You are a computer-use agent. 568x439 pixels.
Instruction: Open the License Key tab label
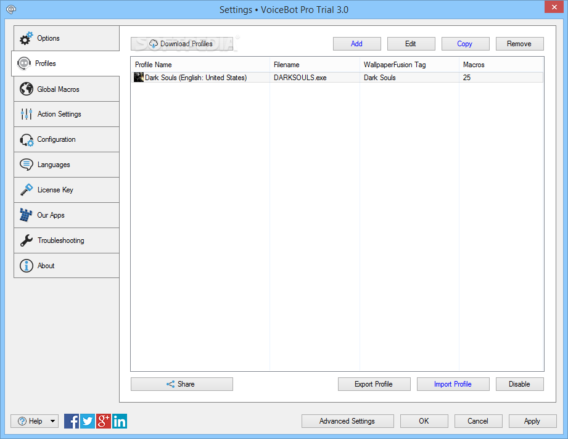(55, 190)
